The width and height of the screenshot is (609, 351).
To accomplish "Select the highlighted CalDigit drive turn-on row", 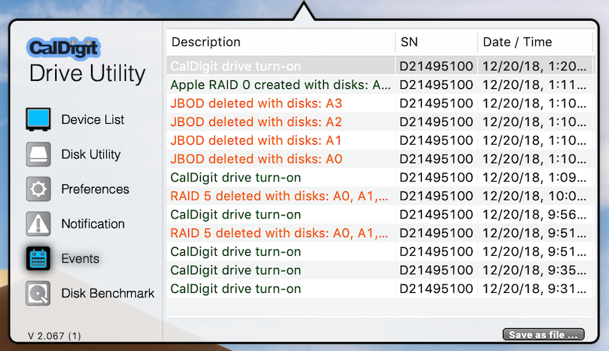I will pos(380,66).
